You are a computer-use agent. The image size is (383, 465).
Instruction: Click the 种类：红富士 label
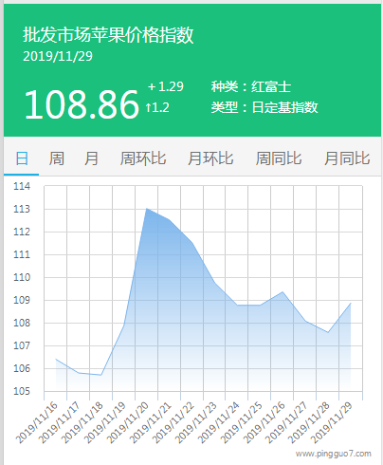251,86
